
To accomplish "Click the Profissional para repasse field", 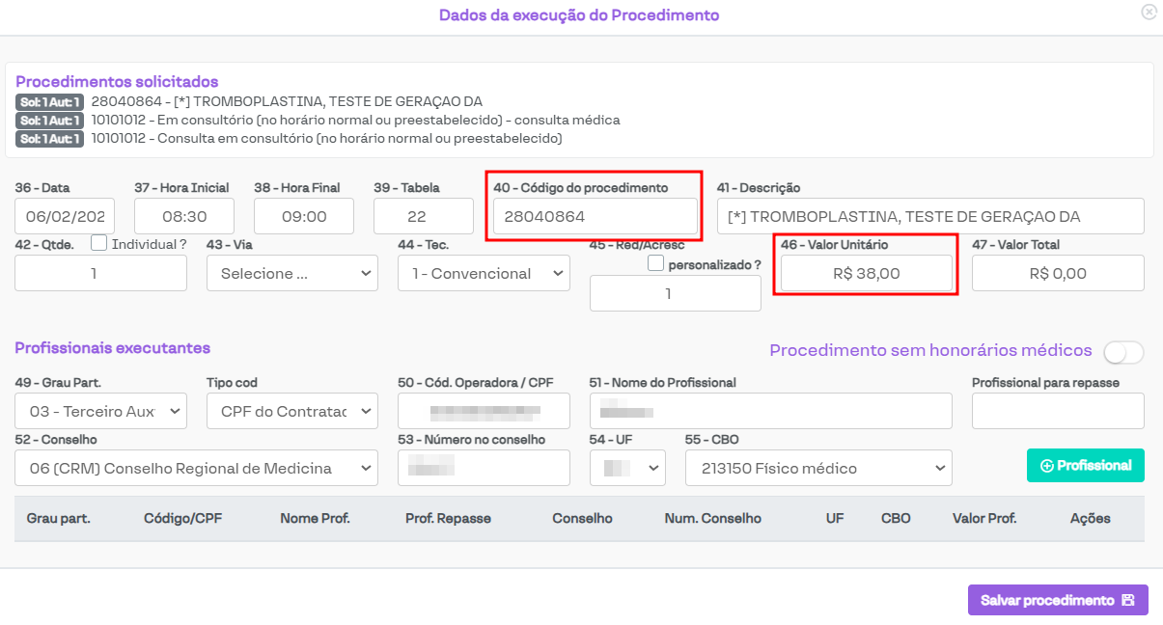I will 1058,412.
